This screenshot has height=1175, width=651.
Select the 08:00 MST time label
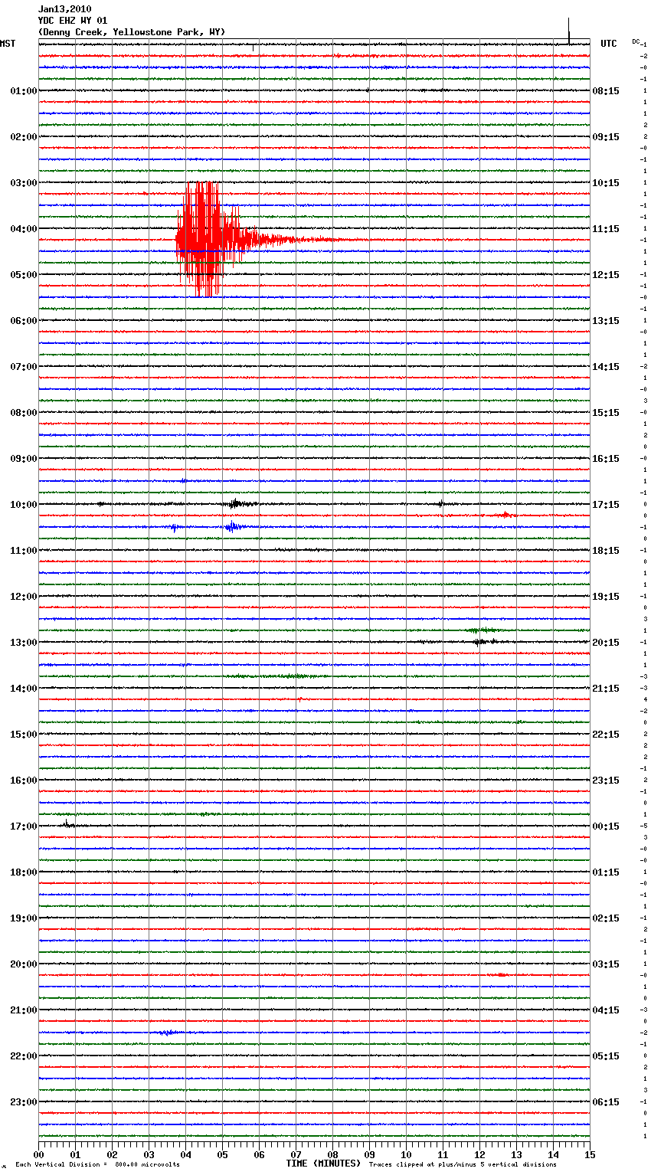click(x=24, y=413)
